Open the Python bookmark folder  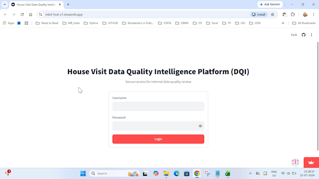point(91,23)
